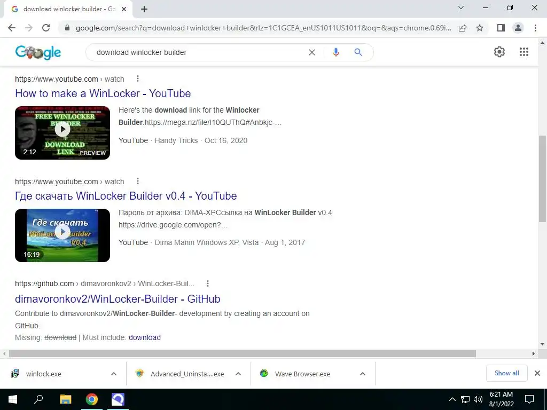Viewport: 547px width, 410px height.
Task: Open dimavoronkov2/WinLocker-Builder GitHub link
Action: pyautogui.click(x=118, y=299)
